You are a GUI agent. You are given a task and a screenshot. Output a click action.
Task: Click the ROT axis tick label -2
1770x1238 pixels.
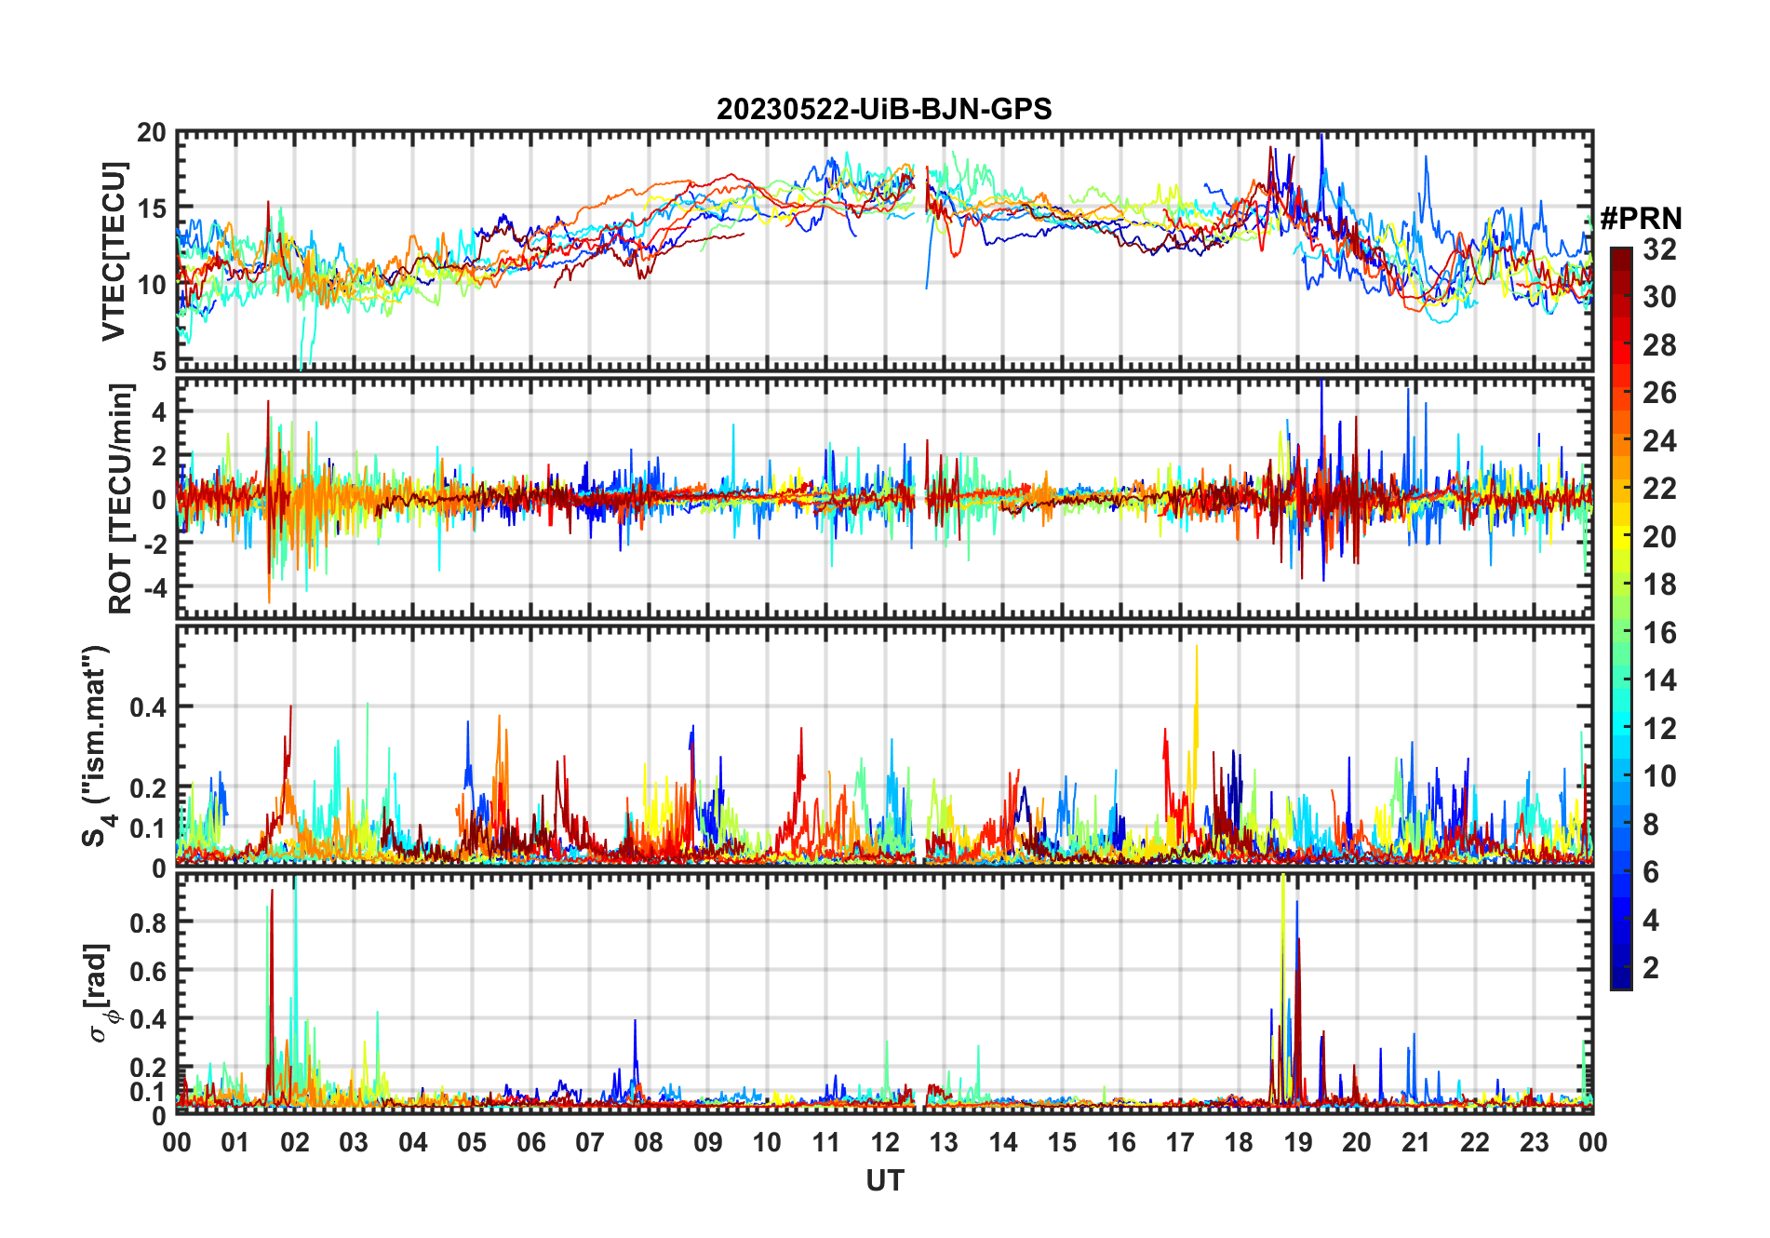154,544
